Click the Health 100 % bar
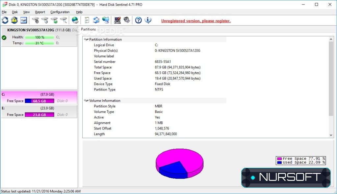 39,37
